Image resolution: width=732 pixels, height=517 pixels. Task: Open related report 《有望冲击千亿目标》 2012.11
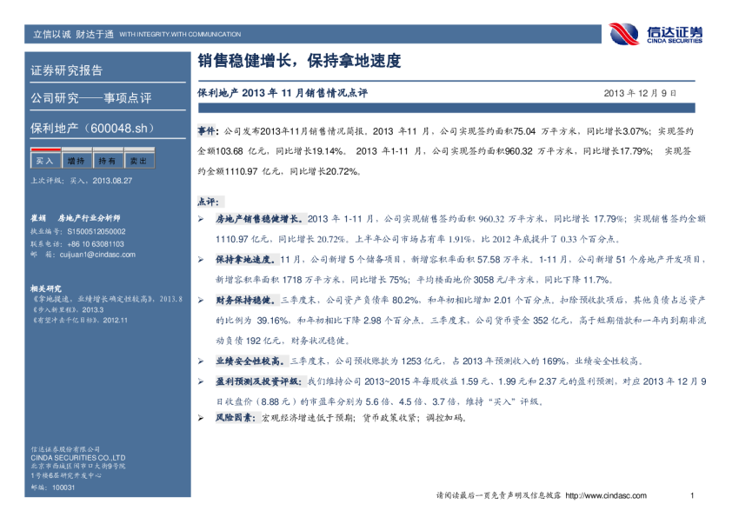click(78, 320)
